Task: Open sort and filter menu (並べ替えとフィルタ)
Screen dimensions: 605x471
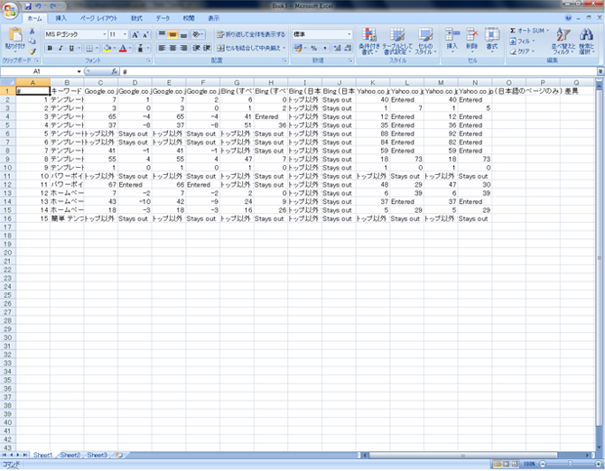Action: tap(563, 41)
